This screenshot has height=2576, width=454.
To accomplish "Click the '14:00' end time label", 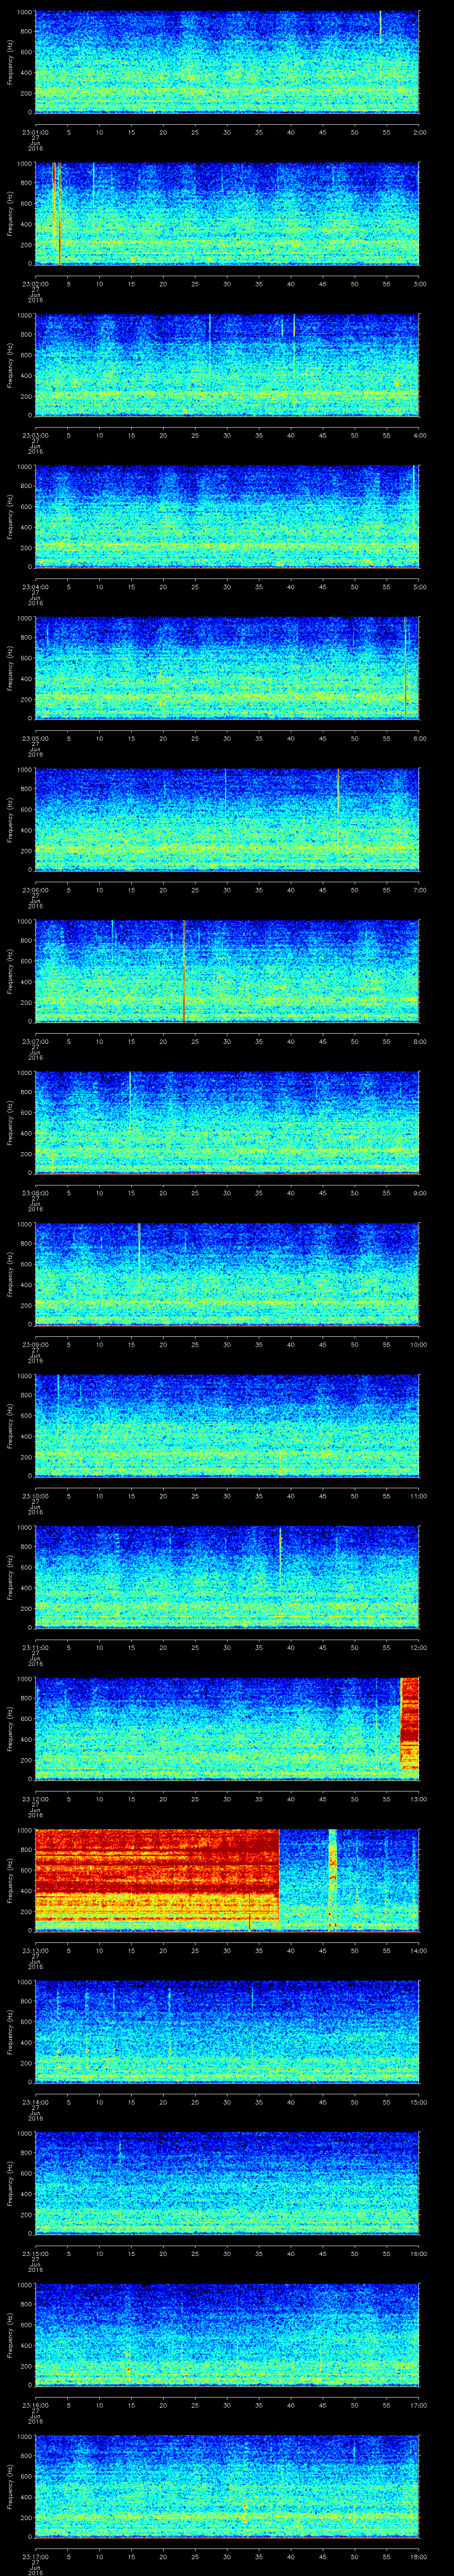I will pos(418,1950).
